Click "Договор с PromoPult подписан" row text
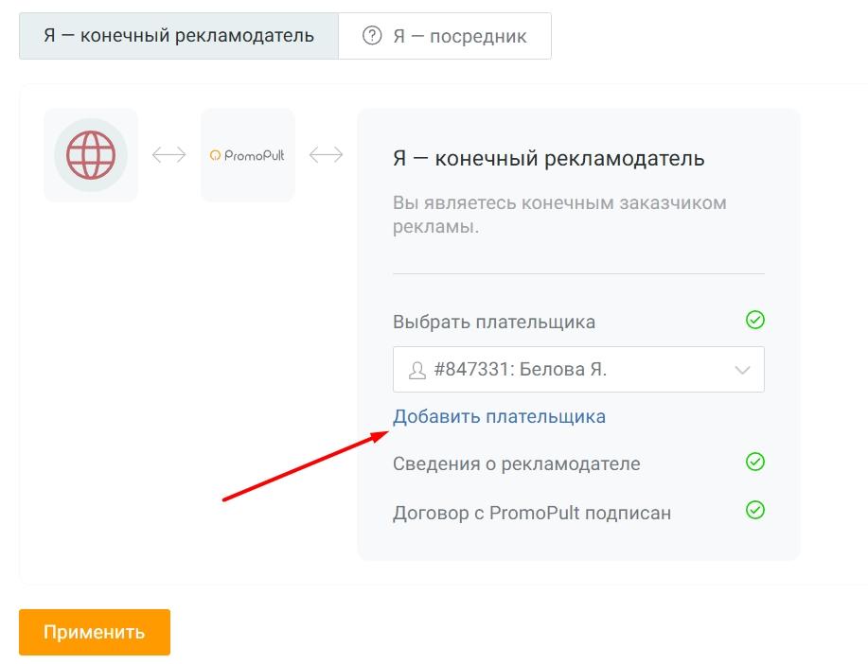 (x=531, y=514)
